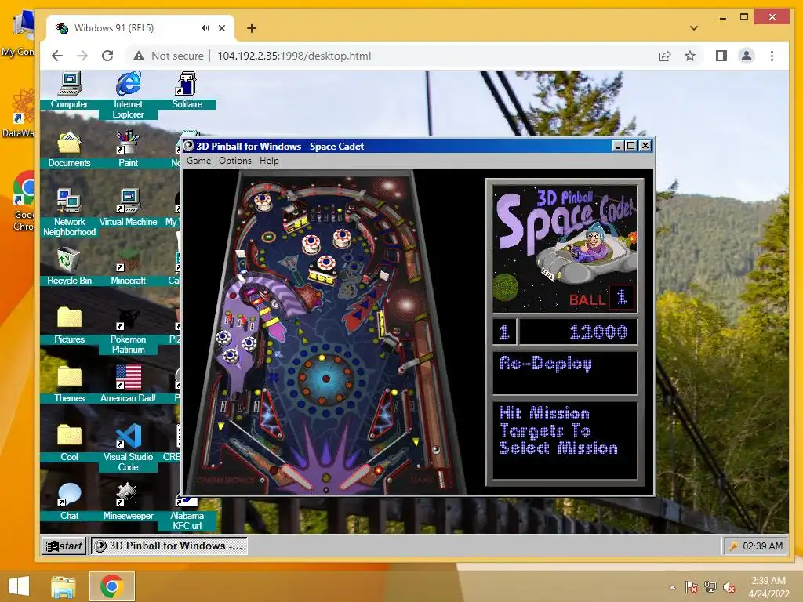Click the pinball table center wormhole
This screenshot has height=602, width=803.
(x=325, y=379)
